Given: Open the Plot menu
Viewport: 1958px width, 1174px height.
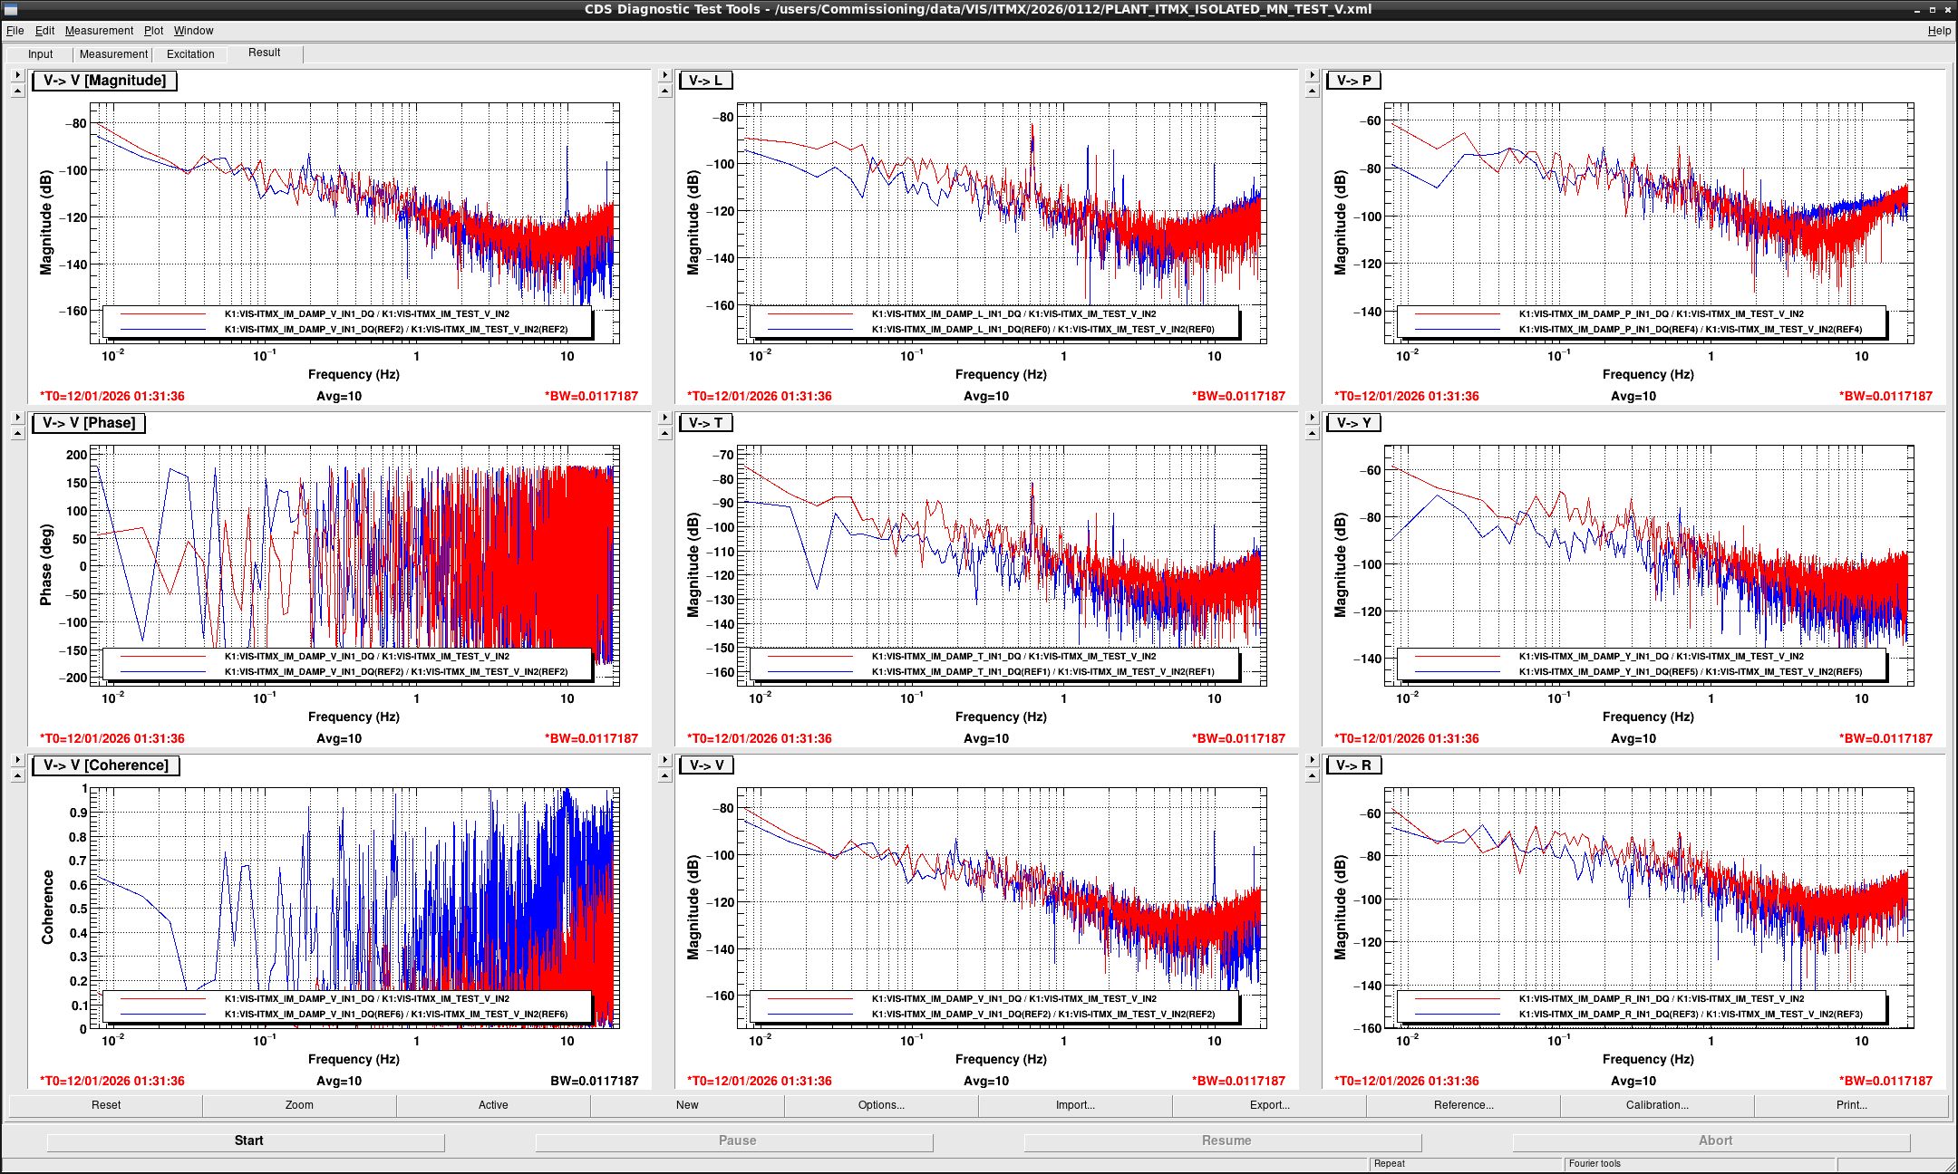Looking at the screenshot, I should click(x=153, y=31).
